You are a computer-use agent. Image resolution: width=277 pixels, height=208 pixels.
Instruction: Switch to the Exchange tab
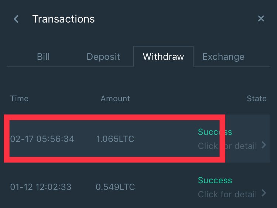pyautogui.click(x=223, y=57)
